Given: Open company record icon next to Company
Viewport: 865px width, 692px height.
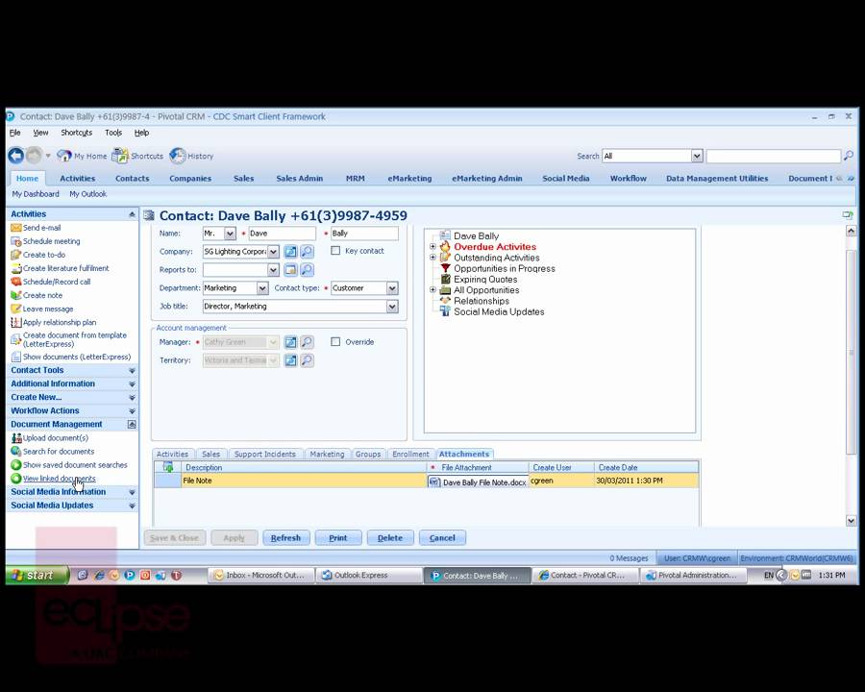Looking at the screenshot, I should (290, 252).
